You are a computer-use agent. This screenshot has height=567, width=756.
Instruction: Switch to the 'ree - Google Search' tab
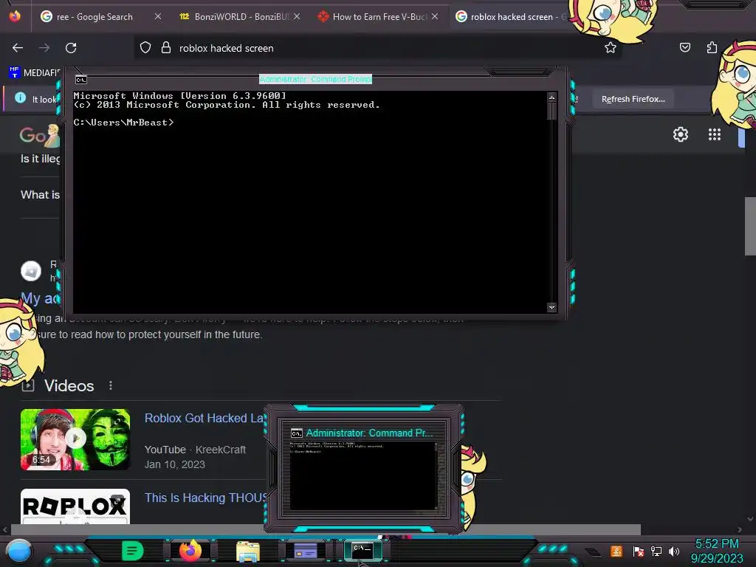(x=94, y=17)
